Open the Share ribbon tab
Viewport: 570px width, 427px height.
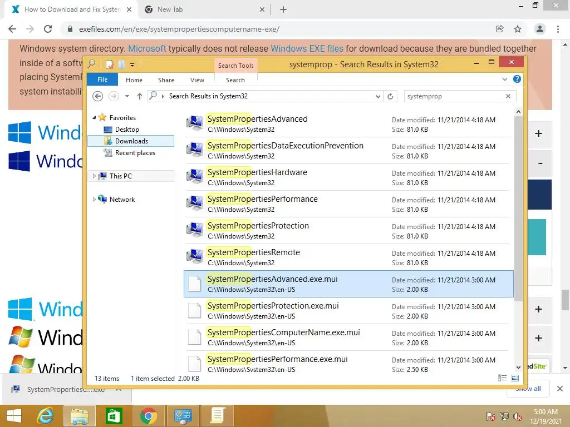click(166, 80)
